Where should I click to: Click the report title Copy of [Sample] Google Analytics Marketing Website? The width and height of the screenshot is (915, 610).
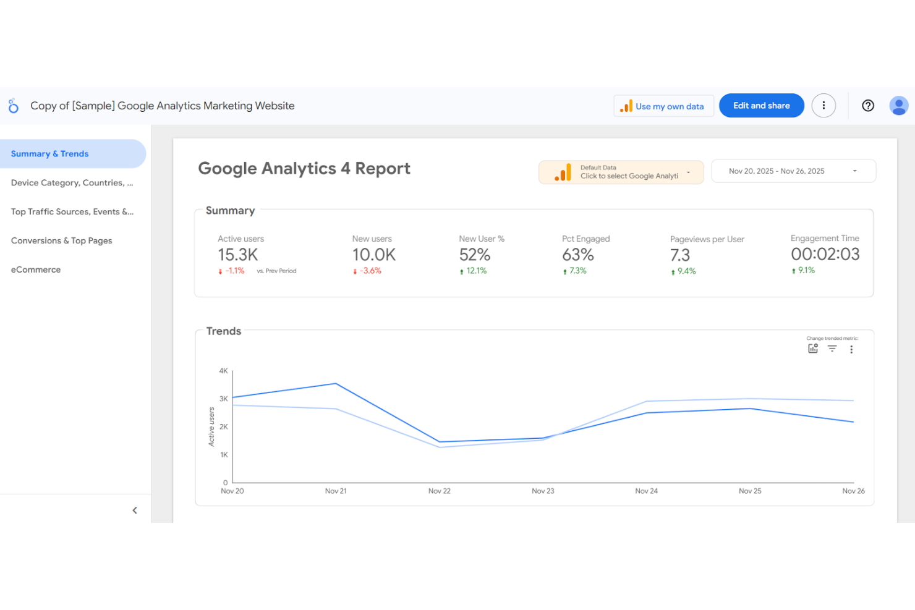(x=162, y=106)
